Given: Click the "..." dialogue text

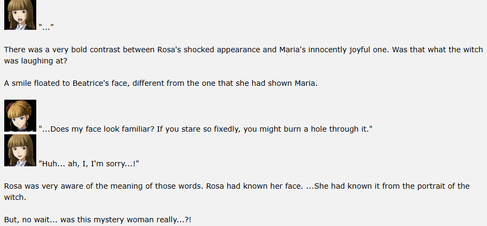Looking at the screenshot, I should point(46,27).
